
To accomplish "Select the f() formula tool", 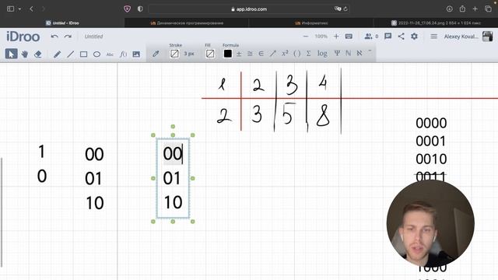I will (123, 54).
